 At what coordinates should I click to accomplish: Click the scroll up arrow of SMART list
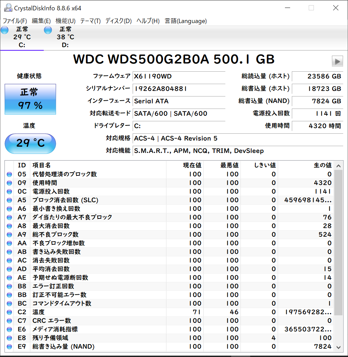click(x=338, y=166)
